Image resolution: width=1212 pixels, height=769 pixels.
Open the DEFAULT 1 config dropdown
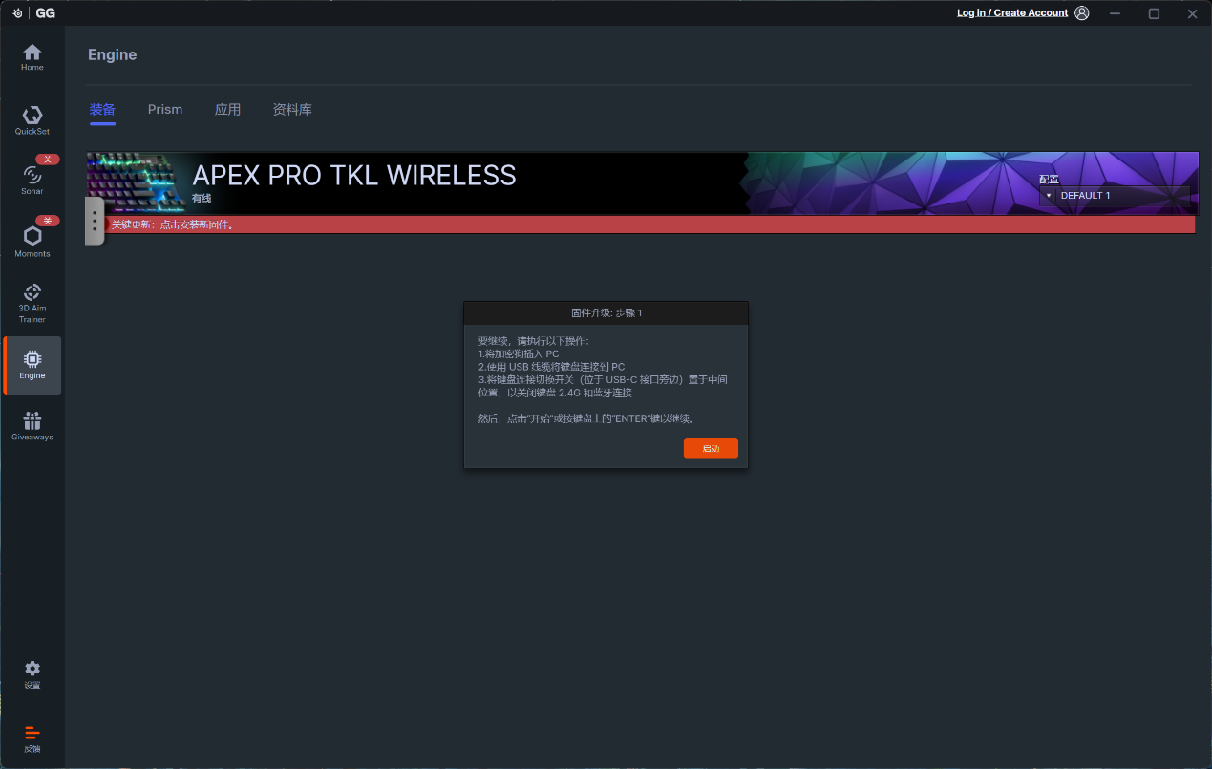(1115, 196)
